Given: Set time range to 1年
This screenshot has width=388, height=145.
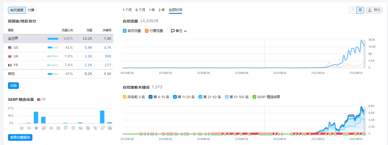Looking at the screenshot, I should tap(152, 10).
